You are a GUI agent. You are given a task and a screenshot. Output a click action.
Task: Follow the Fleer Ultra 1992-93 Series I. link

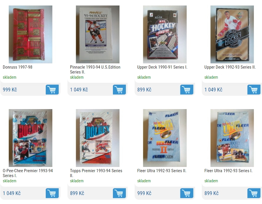pyautogui.click(x=228, y=171)
